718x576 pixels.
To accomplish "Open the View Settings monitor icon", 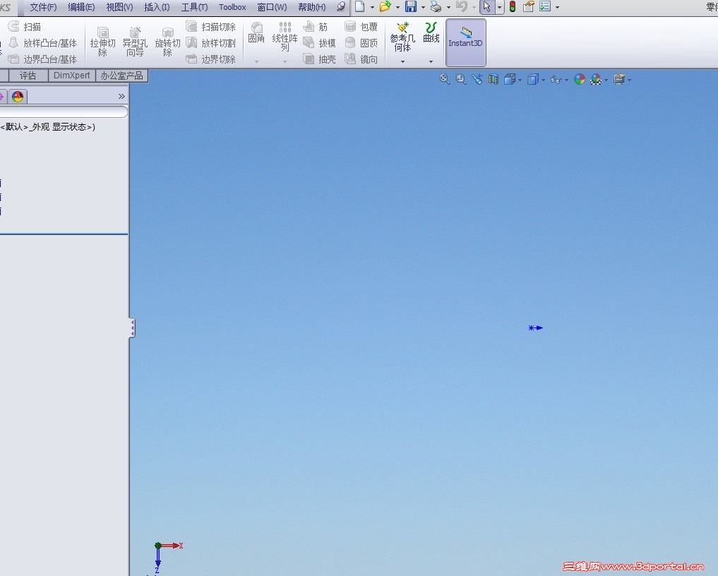I will click(619, 79).
